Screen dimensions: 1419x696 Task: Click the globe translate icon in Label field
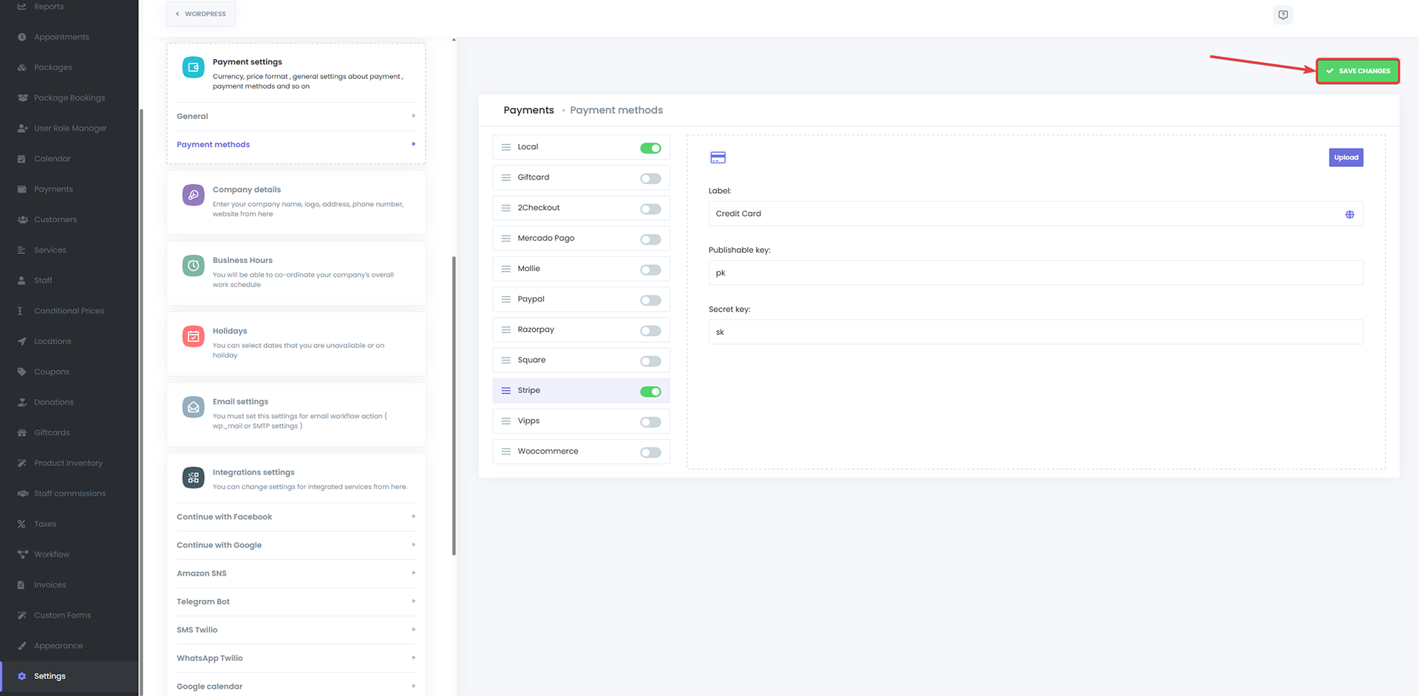pyautogui.click(x=1349, y=214)
